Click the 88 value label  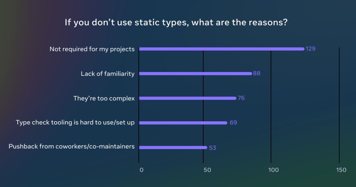[257, 73]
